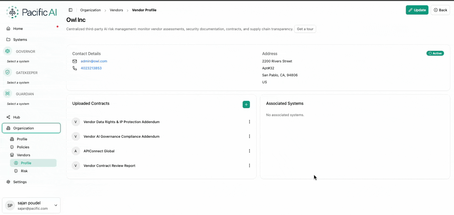
Task: Click the mail envelope icon
Action: pyautogui.click(x=75, y=61)
